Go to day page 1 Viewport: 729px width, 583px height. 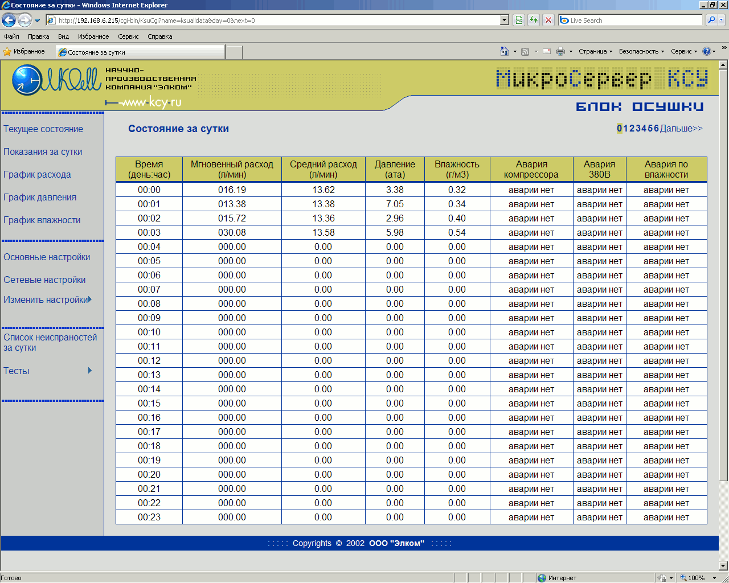(626, 129)
